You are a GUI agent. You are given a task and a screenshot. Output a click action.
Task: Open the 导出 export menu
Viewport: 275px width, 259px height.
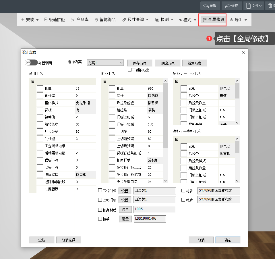(238, 20)
